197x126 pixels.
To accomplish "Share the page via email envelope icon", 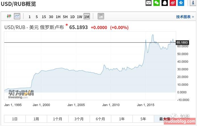I will pyautogui.click(x=148, y=3).
